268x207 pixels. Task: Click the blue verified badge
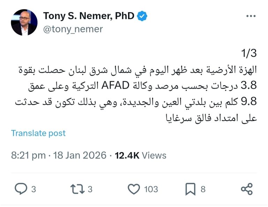point(142,16)
